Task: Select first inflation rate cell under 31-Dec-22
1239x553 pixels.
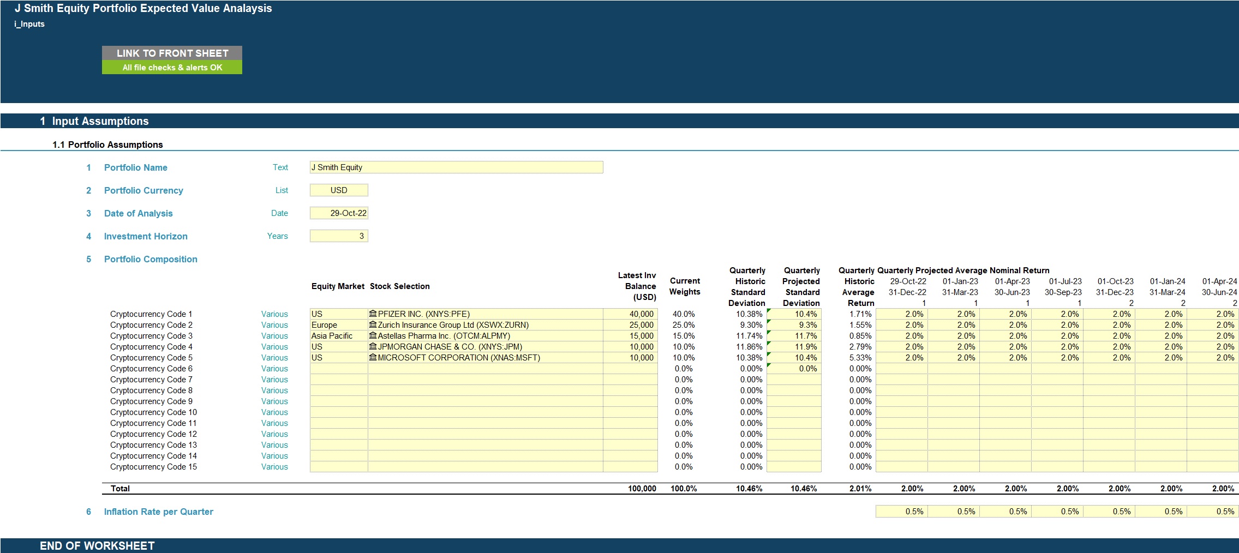Action: tap(902, 512)
